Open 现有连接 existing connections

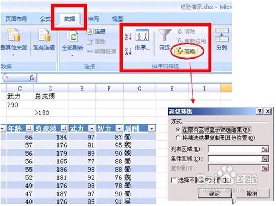(x=44, y=40)
